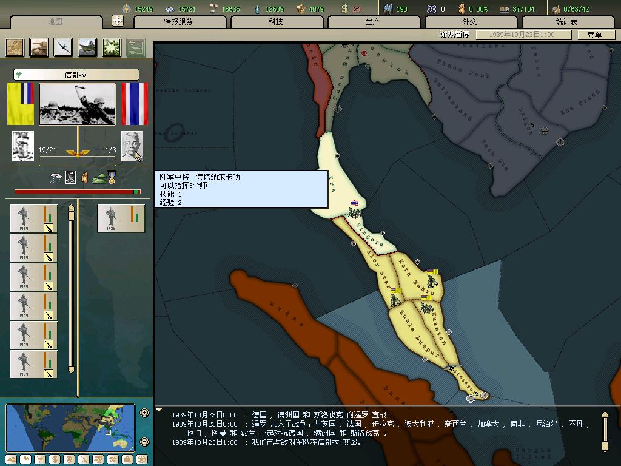This screenshot has width=621, height=466.
Task: Open the 科技 tab
Action: [x=276, y=22]
